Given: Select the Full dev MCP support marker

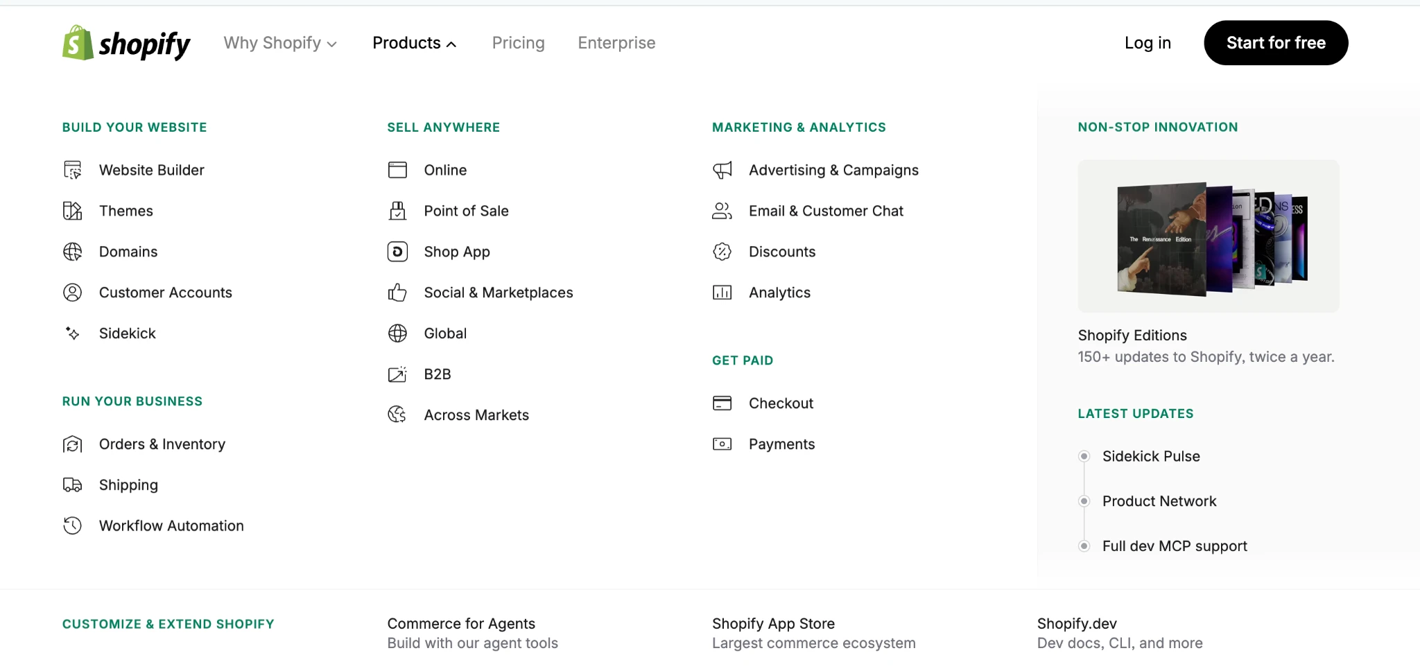Looking at the screenshot, I should point(1084,546).
